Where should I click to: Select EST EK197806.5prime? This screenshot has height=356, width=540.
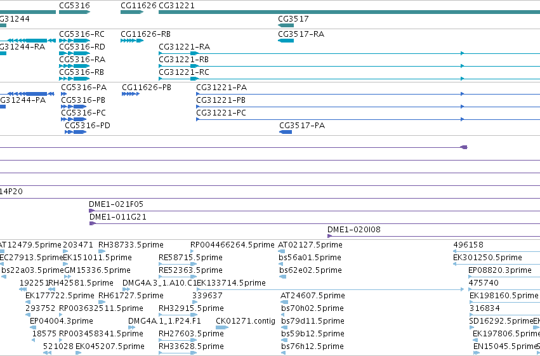pos(506,334)
